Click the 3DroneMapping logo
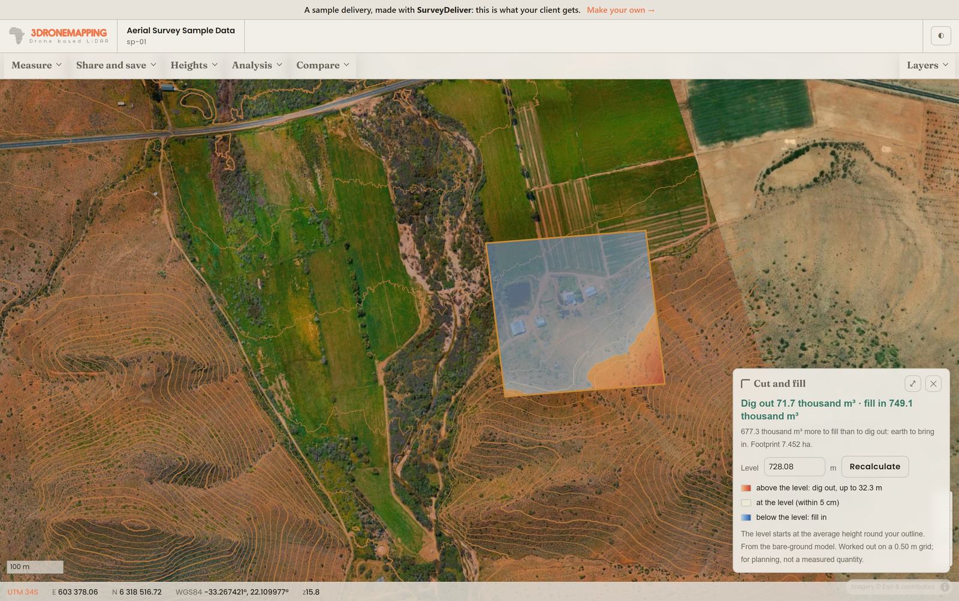Viewport: 959px width, 601px height. point(59,36)
